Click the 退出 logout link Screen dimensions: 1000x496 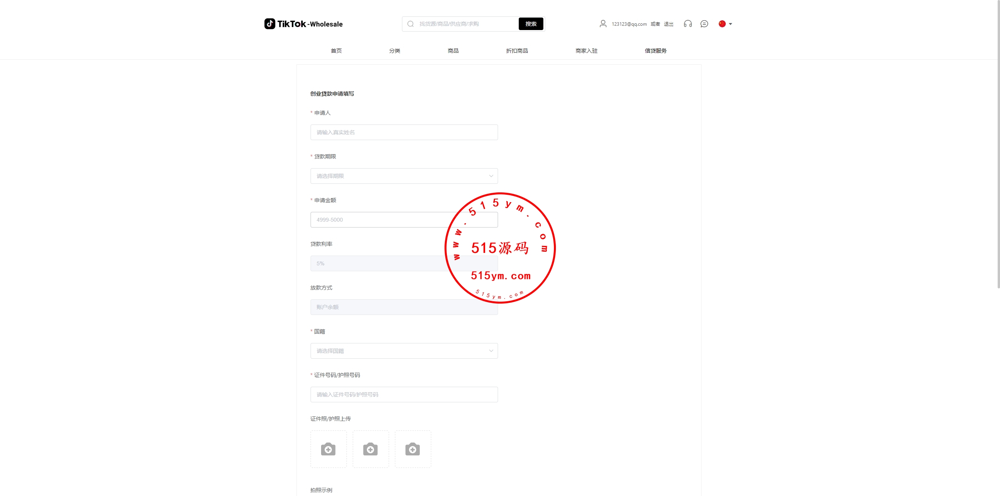click(x=668, y=24)
